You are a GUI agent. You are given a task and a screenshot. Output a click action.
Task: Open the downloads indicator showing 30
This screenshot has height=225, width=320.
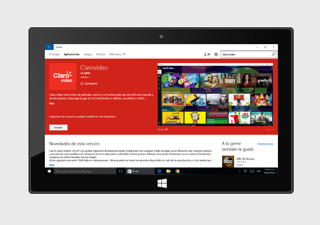coord(207,54)
